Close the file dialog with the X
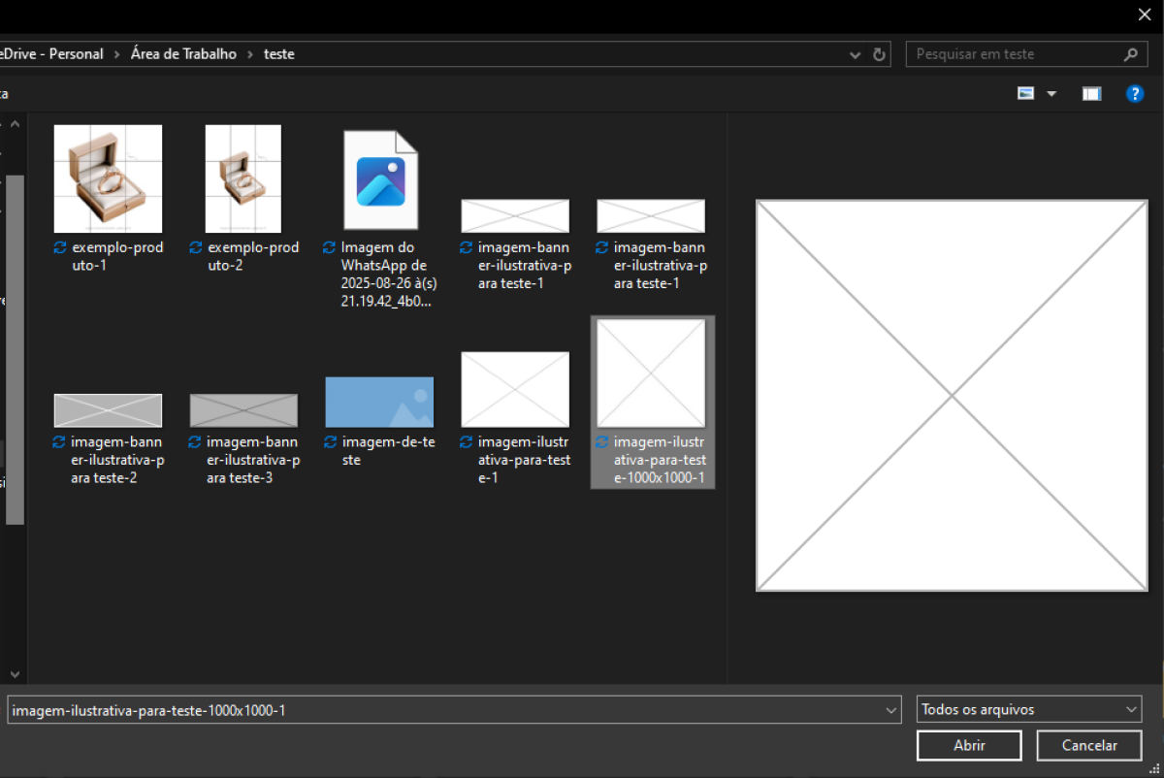Viewport: 1164px width, 778px height. pyautogui.click(x=1144, y=14)
